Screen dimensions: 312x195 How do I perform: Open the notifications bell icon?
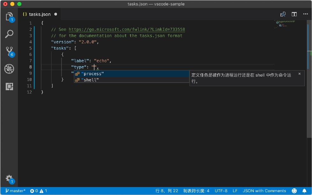coord(304,191)
